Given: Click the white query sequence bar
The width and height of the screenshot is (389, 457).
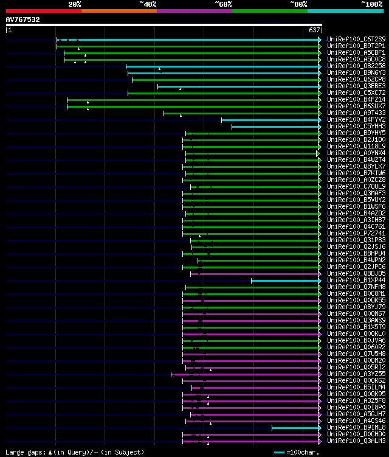Looking at the screenshot, I should [x=164, y=25].
